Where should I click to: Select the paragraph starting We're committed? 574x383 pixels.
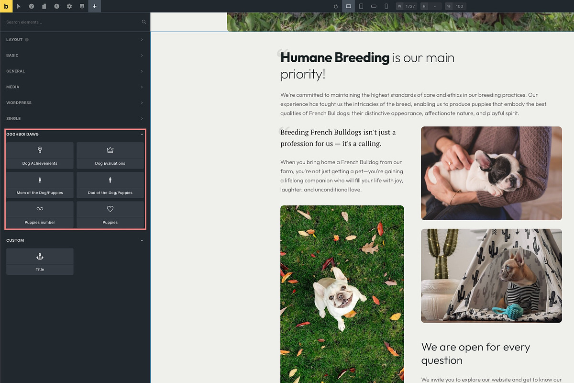click(414, 104)
